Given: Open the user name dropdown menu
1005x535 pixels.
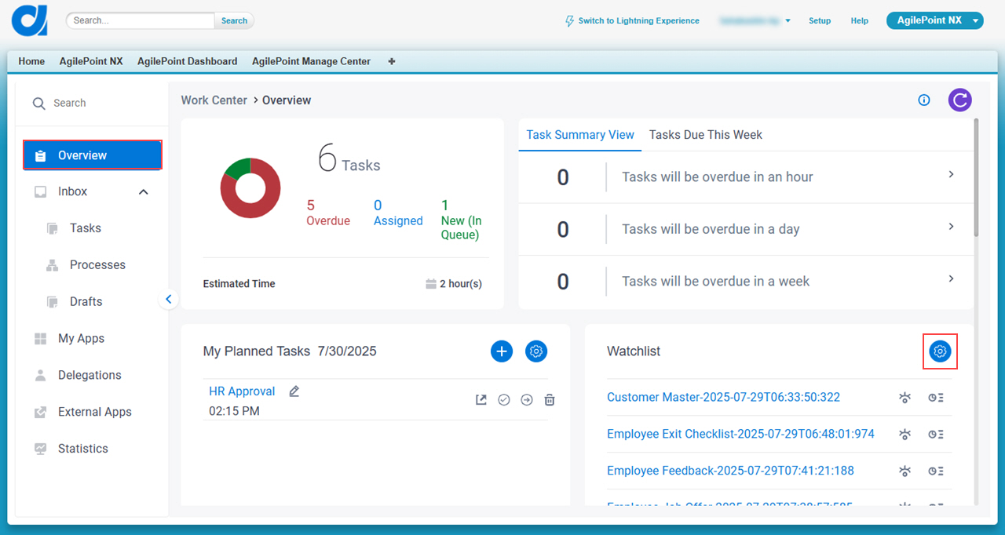Looking at the screenshot, I should tap(755, 21).
